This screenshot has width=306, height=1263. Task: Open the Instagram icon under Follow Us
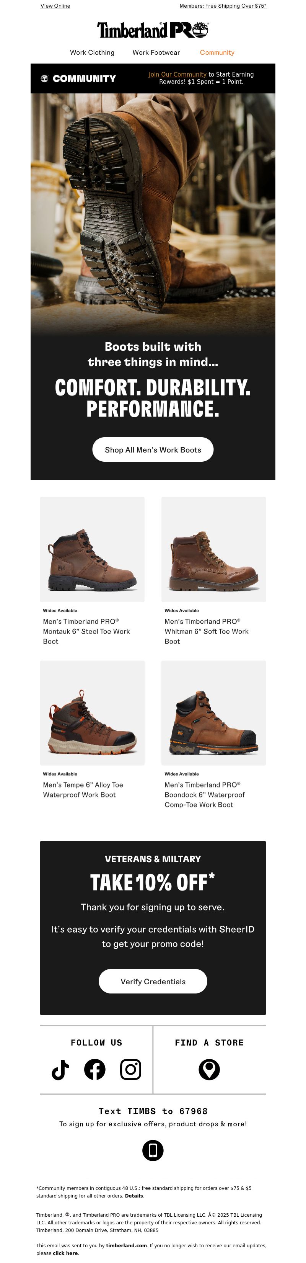click(x=130, y=1069)
